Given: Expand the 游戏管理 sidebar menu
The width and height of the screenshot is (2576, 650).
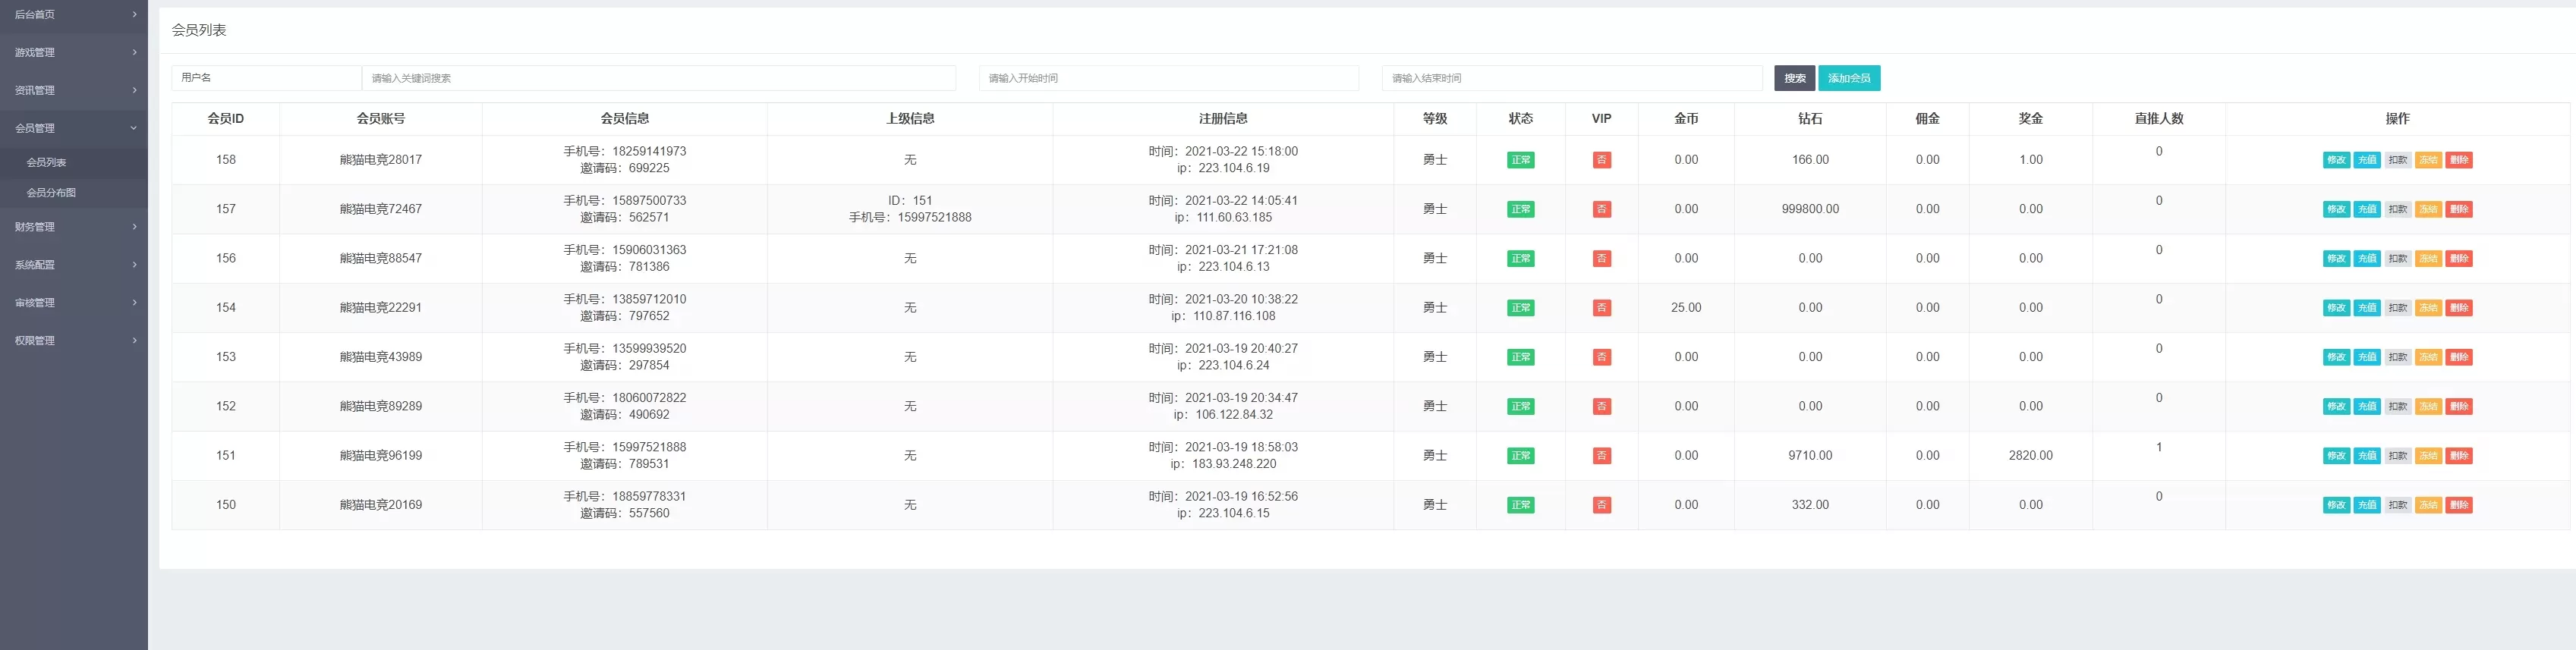Looking at the screenshot, I should [x=74, y=52].
